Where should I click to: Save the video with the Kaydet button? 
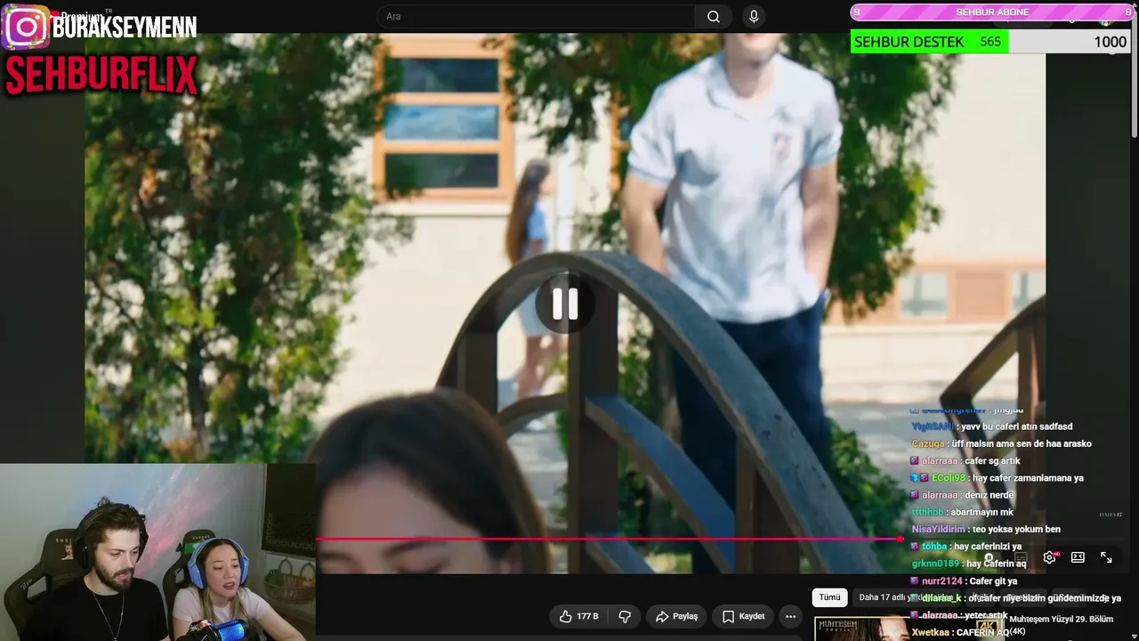(743, 616)
